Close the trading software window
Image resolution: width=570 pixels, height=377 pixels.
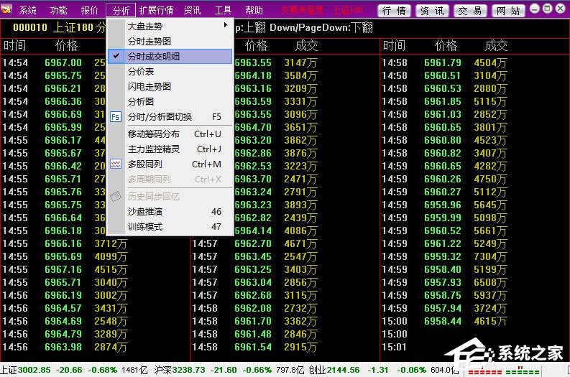(561, 9)
